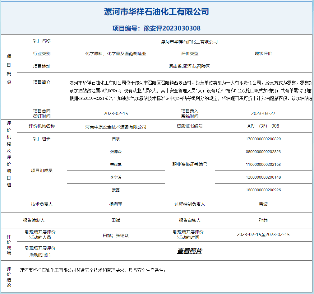The width and height of the screenshot is (314, 294).
Task: Select on-site personnel 田斌；张德众
Action: (116, 236)
